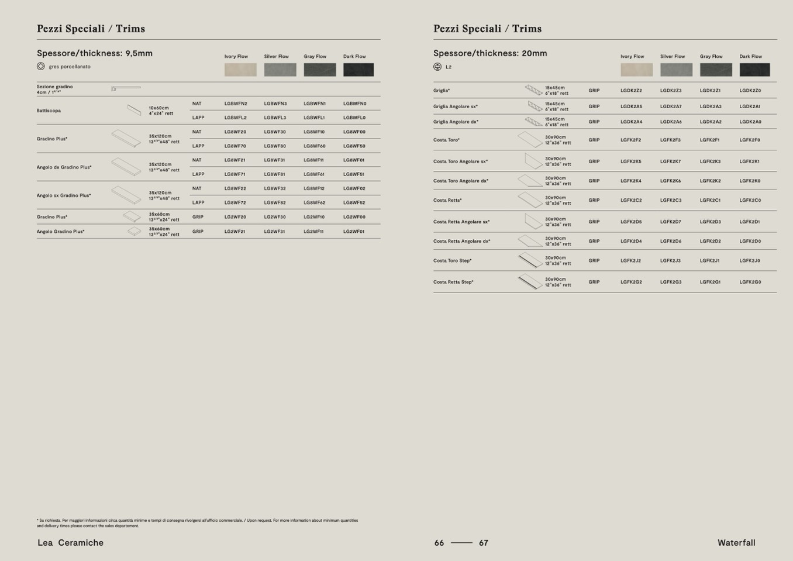Click the L2 certification icon

437,67
